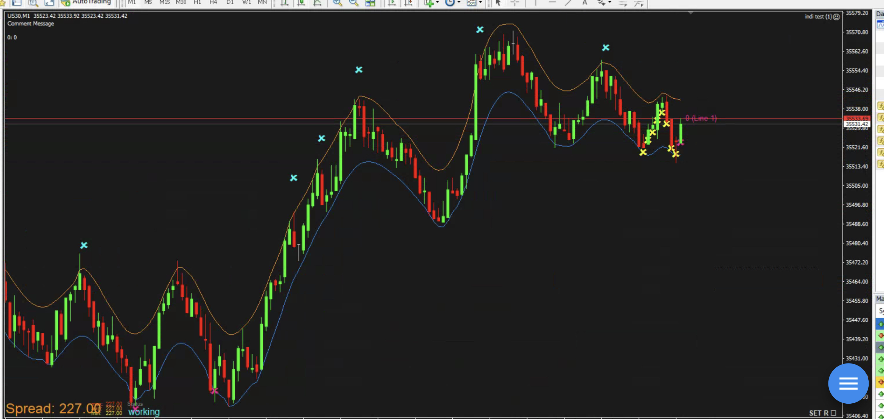This screenshot has height=419, width=884.
Task: Click the indi test smiley icon
Action: click(x=836, y=16)
